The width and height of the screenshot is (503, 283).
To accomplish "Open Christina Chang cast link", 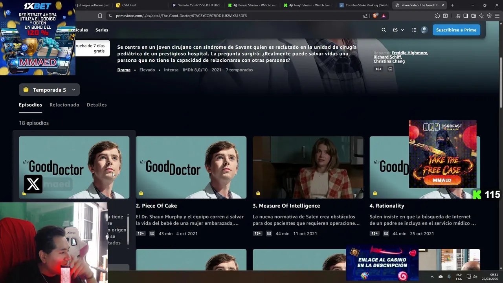I will (389, 61).
